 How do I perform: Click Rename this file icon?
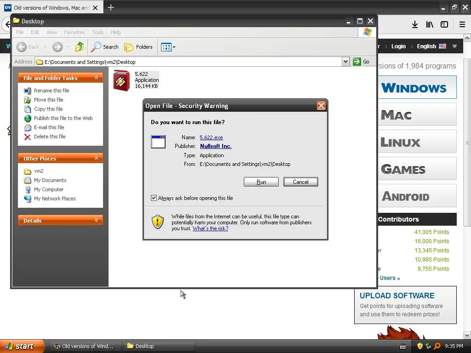point(28,91)
